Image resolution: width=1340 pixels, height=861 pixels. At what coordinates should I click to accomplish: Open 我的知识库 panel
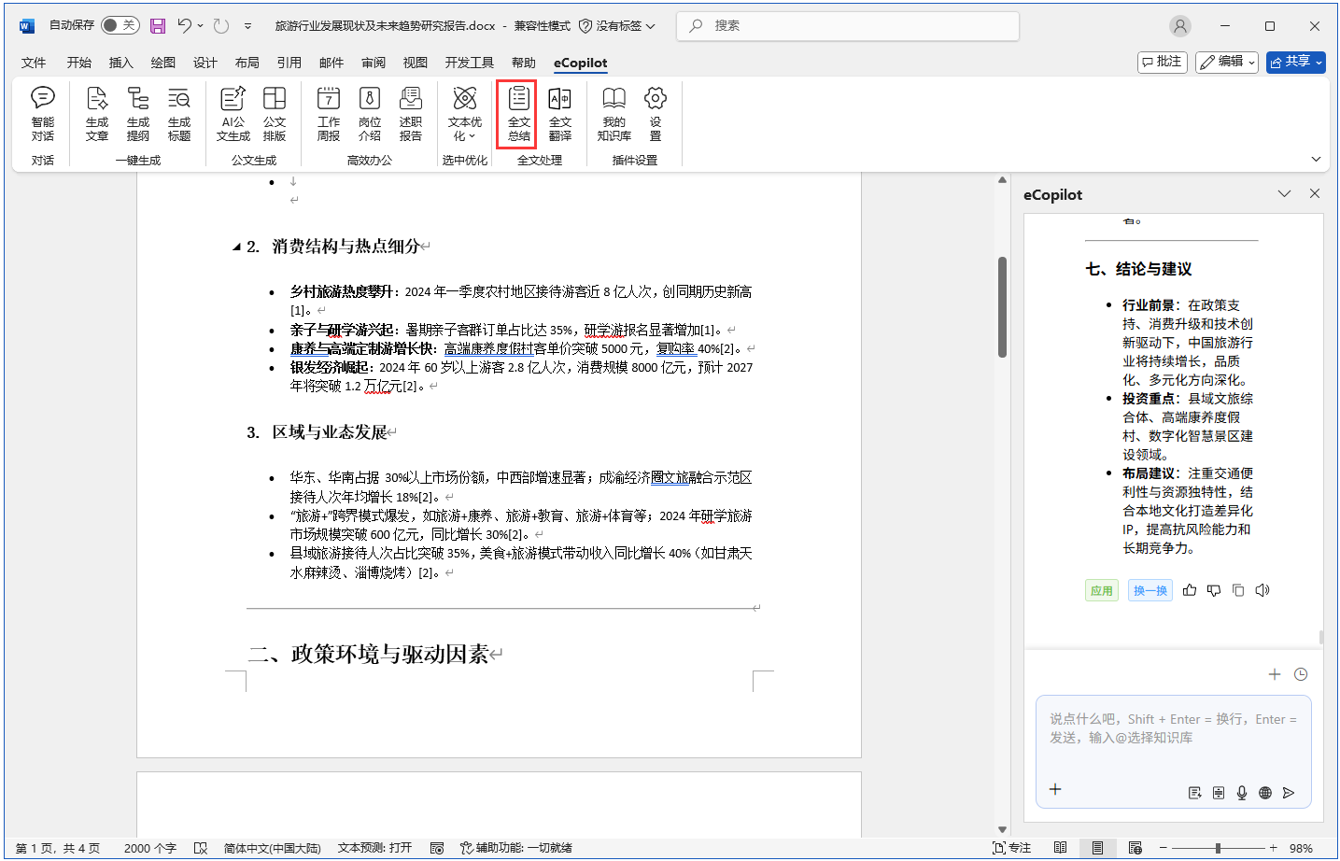coord(614,114)
